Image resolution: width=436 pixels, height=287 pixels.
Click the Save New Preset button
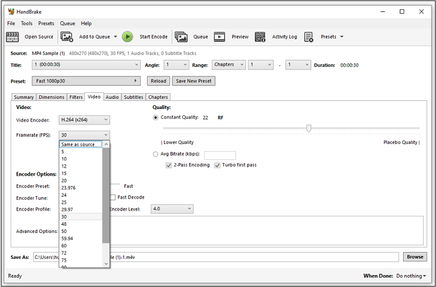tap(193, 81)
